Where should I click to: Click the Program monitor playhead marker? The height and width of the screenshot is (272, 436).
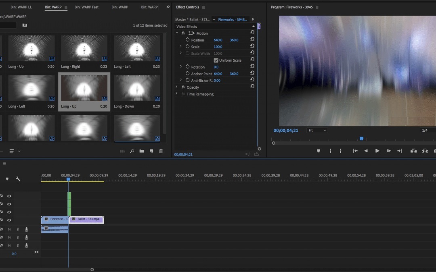(361, 139)
